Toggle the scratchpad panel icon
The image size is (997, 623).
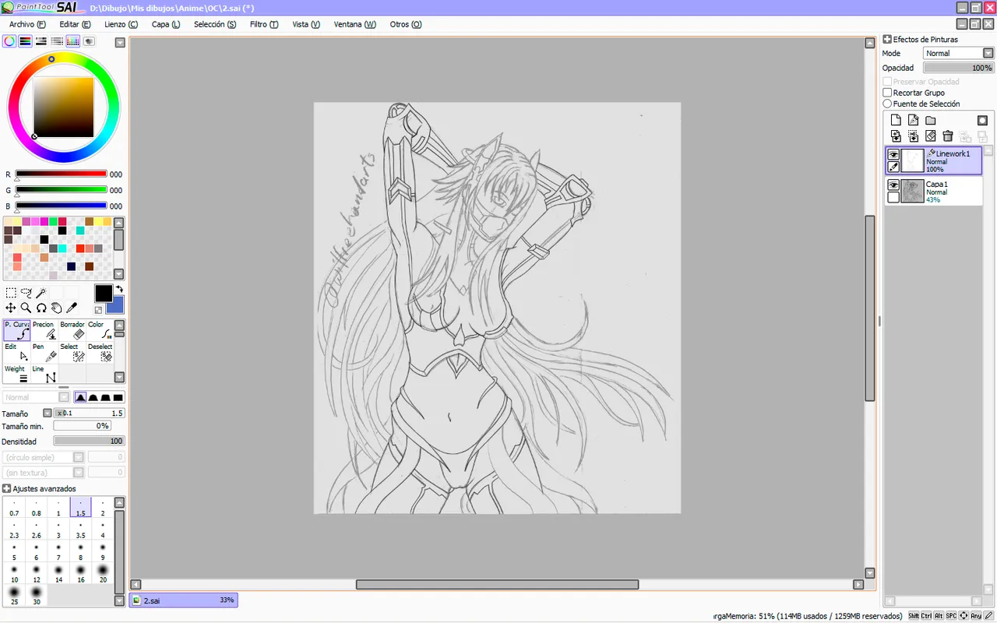coord(89,41)
